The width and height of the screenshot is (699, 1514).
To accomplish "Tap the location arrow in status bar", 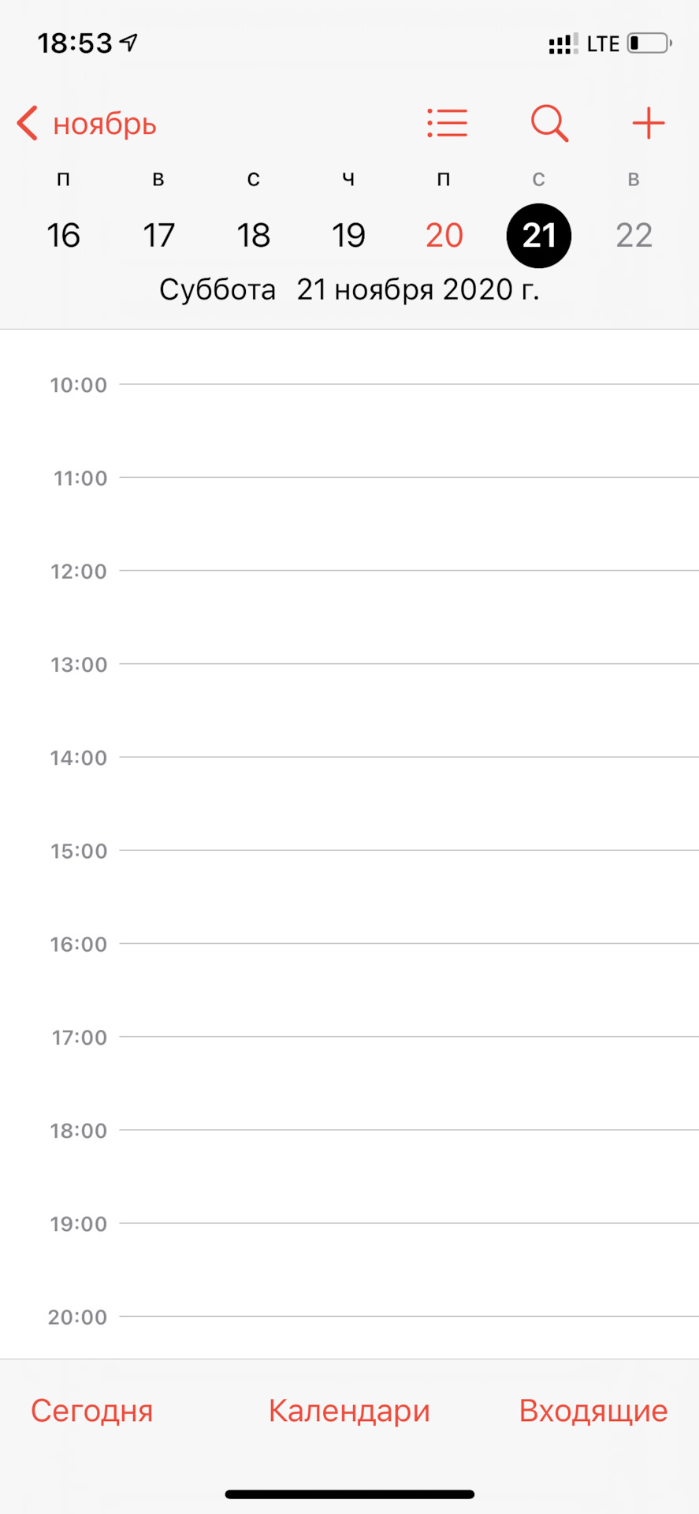I will point(129,43).
